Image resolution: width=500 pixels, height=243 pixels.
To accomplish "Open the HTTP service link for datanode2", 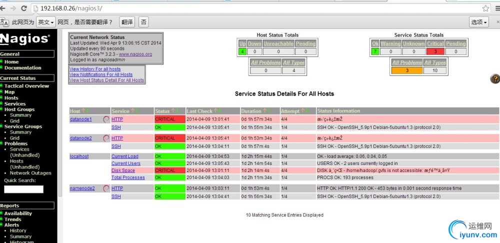I will [x=117, y=138].
